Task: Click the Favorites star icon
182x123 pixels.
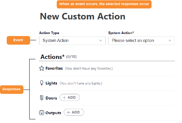Action: [x=42, y=68]
